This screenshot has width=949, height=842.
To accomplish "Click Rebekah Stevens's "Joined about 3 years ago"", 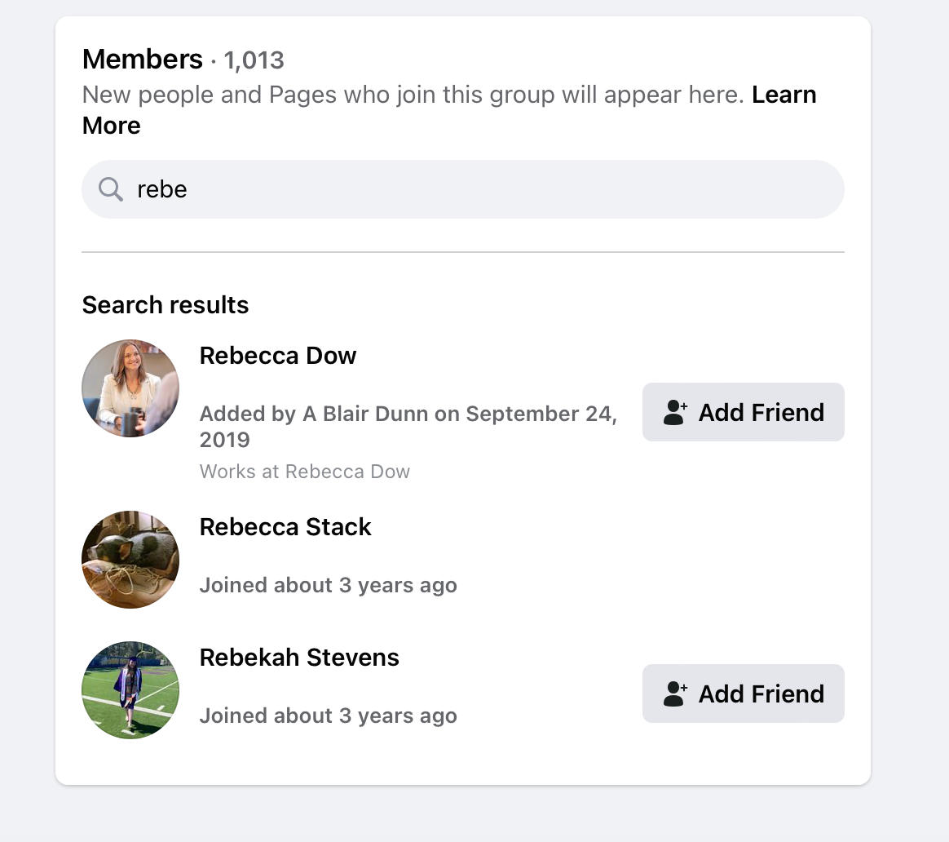I will click(x=328, y=716).
